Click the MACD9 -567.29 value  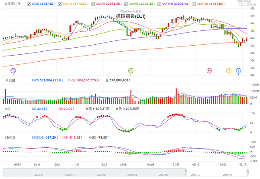[45, 137]
